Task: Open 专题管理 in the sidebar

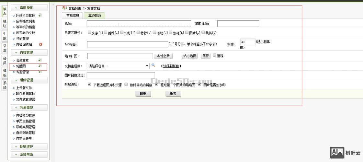Action: [x=22, y=72]
